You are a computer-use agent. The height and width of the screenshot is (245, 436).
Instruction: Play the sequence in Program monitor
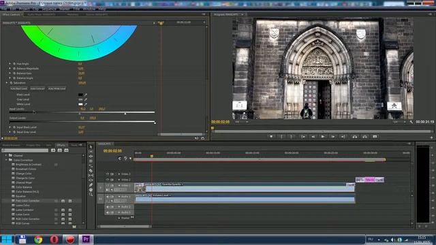[x=323, y=136]
